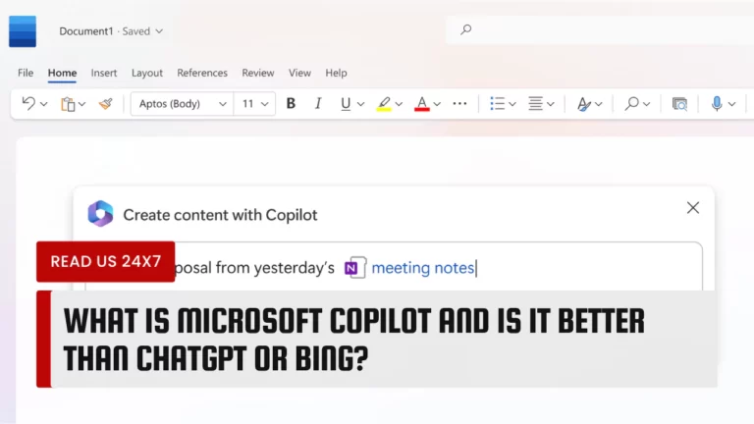The image size is (754, 424).
Task: Open the Layout tab
Action: pyautogui.click(x=147, y=73)
